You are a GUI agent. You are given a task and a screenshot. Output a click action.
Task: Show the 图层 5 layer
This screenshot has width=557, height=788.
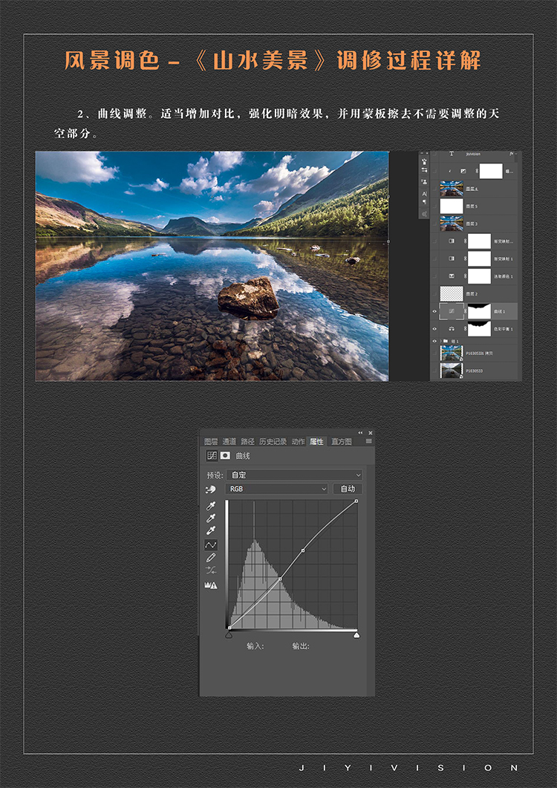coord(435,206)
